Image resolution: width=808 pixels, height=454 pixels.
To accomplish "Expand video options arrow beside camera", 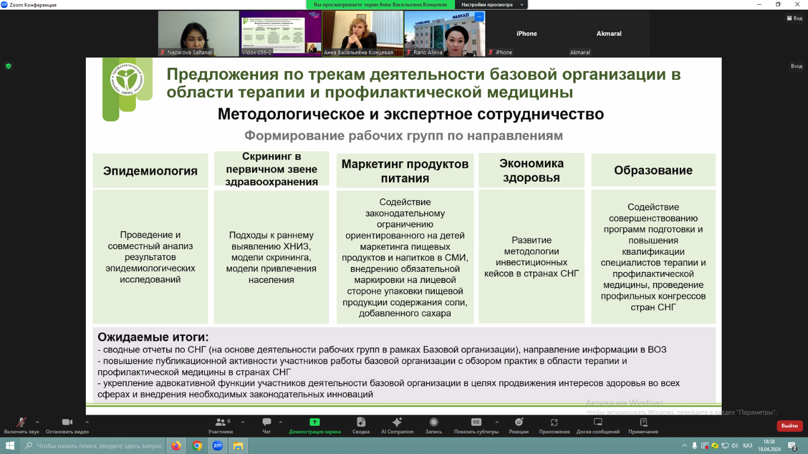I will 87,422.
